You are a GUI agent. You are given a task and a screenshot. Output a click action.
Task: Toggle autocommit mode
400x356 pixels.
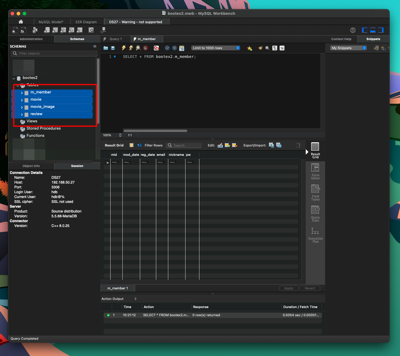182,48
